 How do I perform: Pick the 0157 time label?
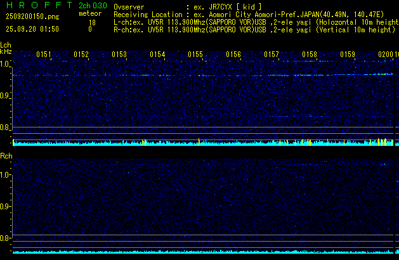pos(271,55)
